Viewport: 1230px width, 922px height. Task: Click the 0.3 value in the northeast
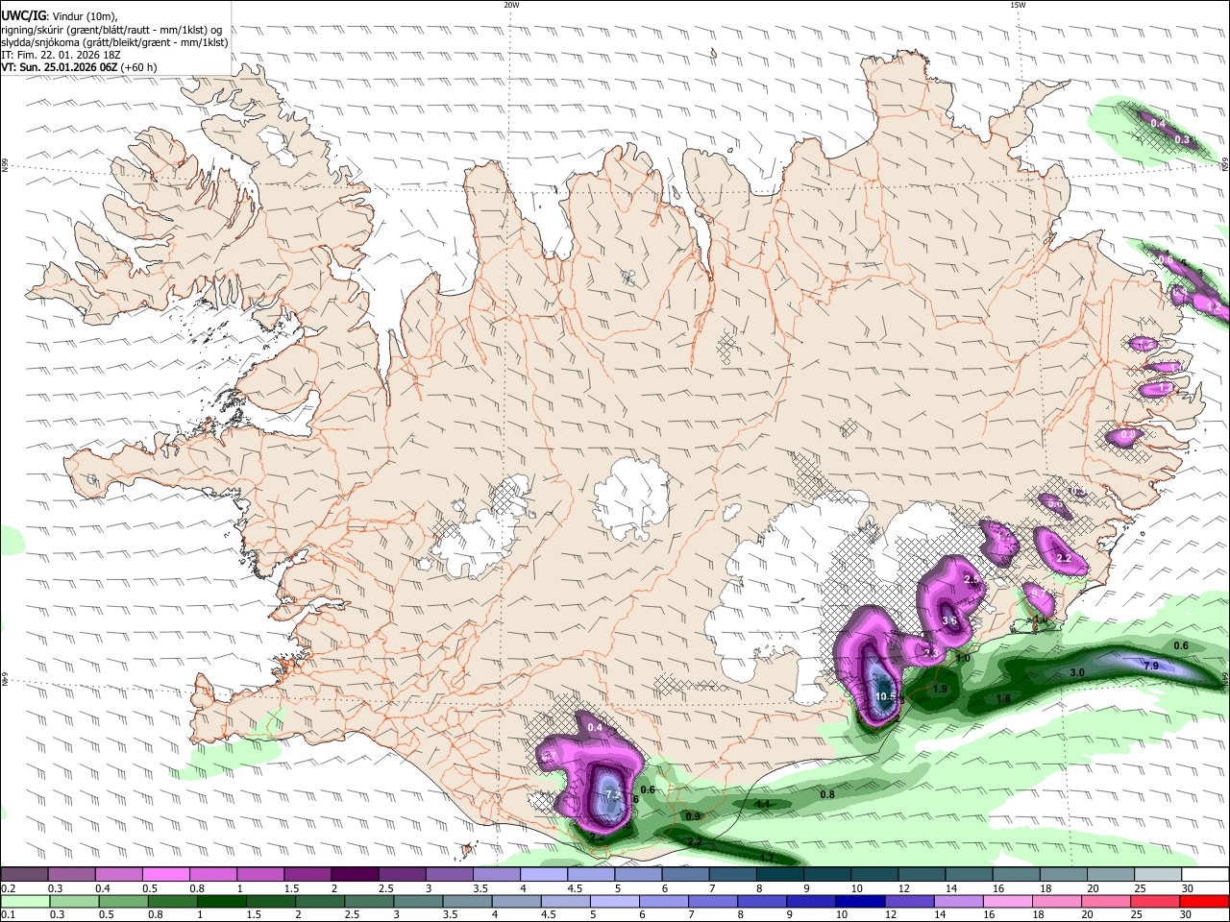pyautogui.click(x=1182, y=139)
